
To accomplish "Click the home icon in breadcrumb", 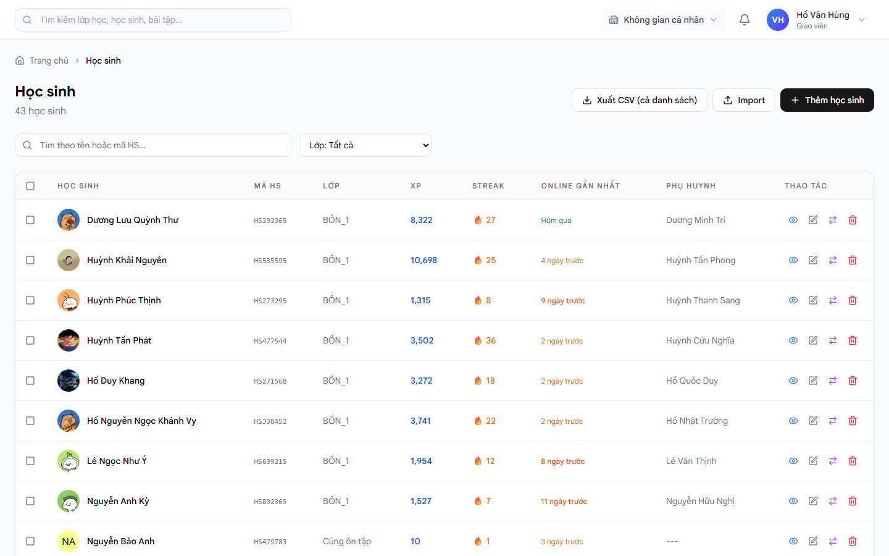I will tap(20, 61).
